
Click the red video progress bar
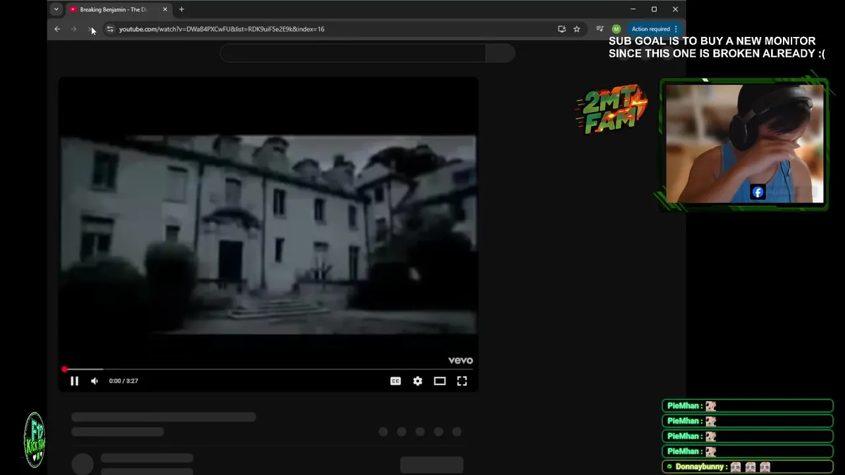pos(269,369)
